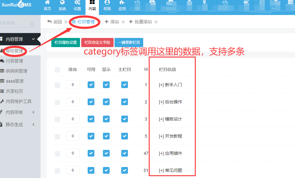Open 内容维护工具 in the sidebar
Screen dimensions: 295x178
click(19, 101)
